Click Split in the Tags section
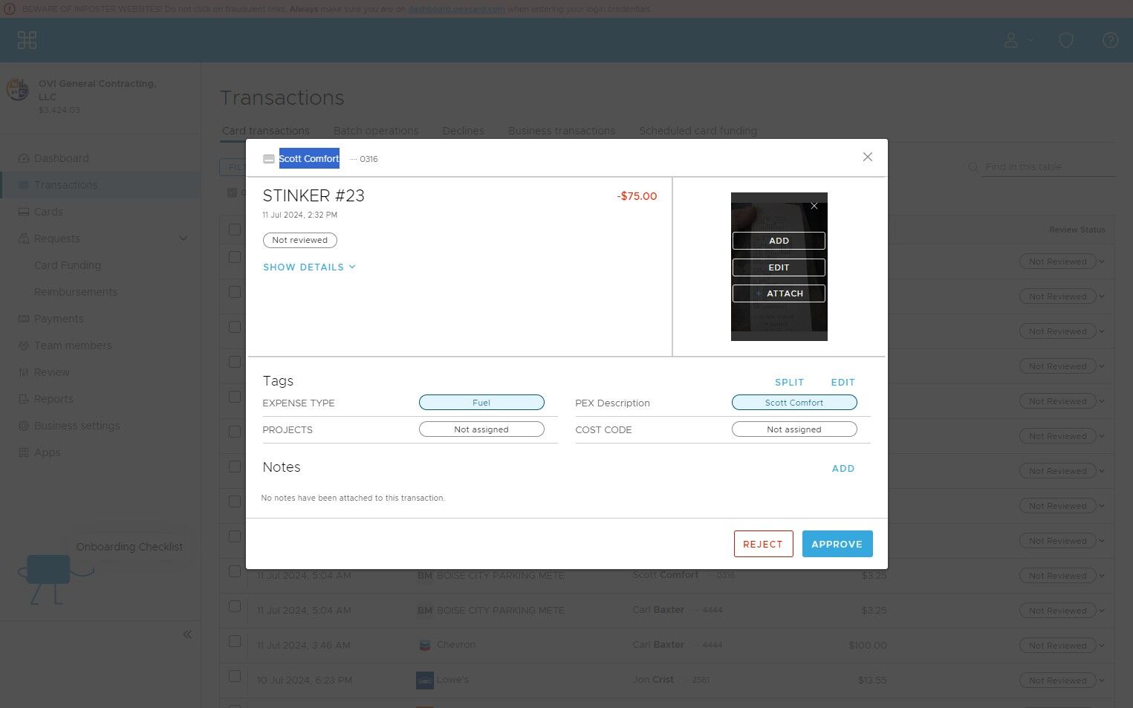The height and width of the screenshot is (708, 1133). tap(789, 383)
